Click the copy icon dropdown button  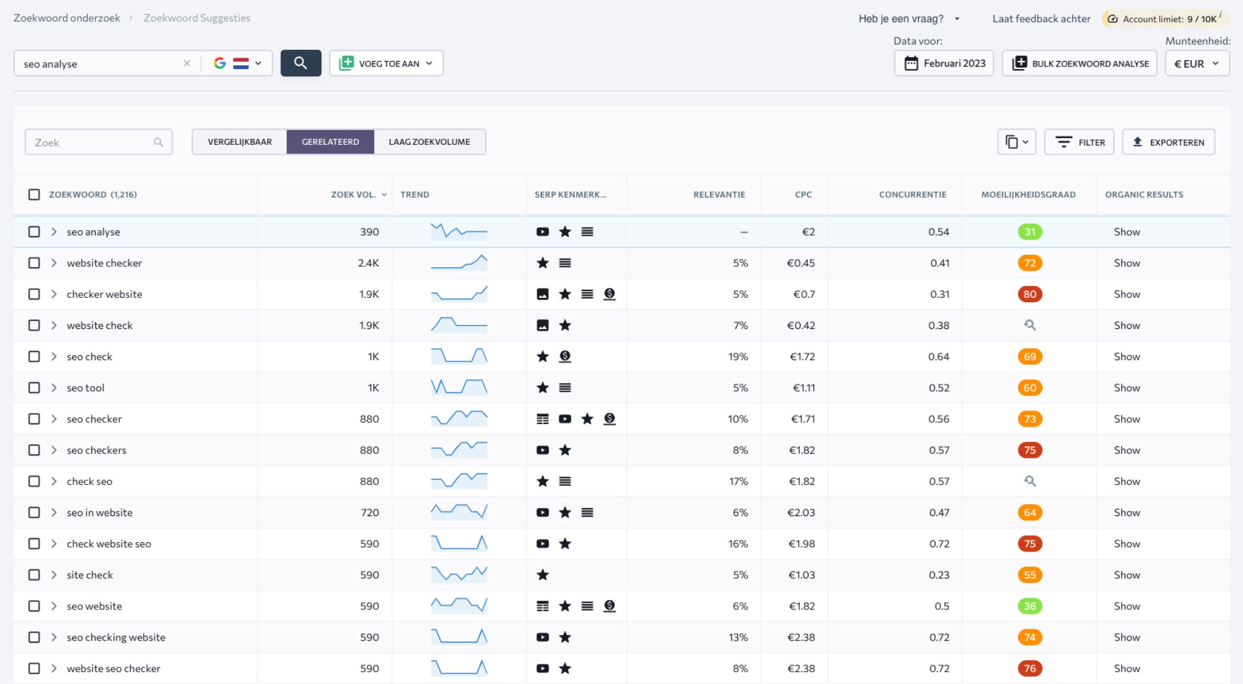(1016, 142)
